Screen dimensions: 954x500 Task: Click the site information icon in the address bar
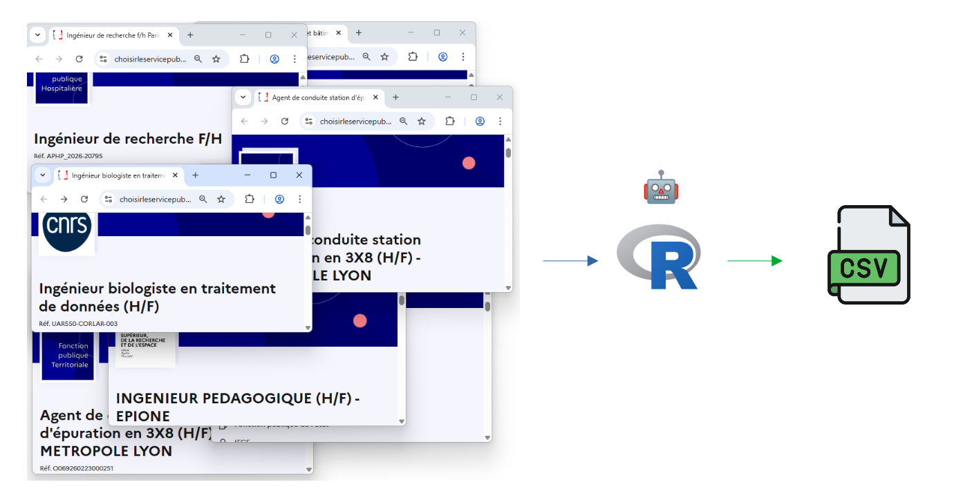coord(109,199)
